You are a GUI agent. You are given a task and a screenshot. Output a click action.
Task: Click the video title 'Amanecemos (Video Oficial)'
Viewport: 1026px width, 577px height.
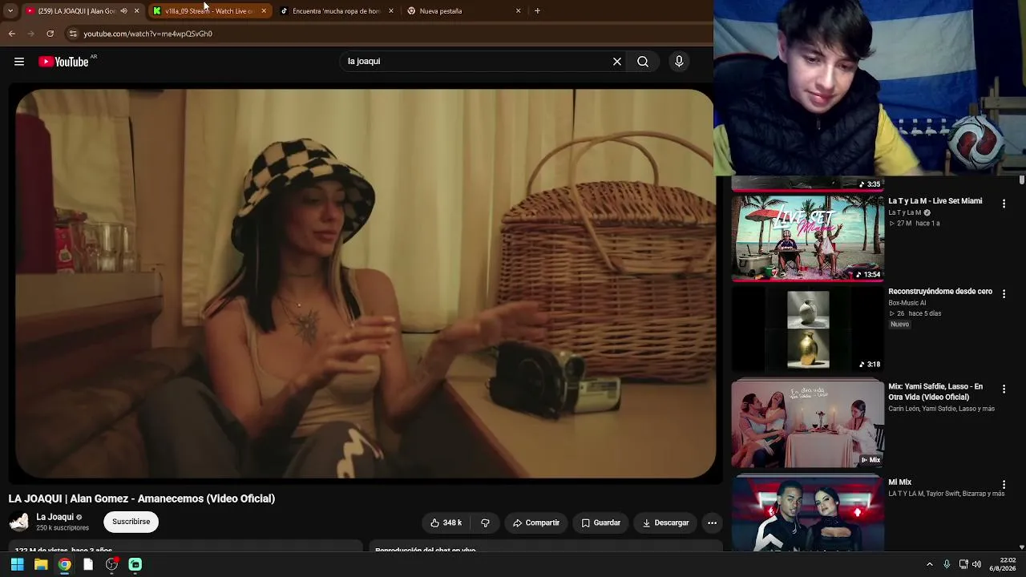pyautogui.click(x=142, y=498)
